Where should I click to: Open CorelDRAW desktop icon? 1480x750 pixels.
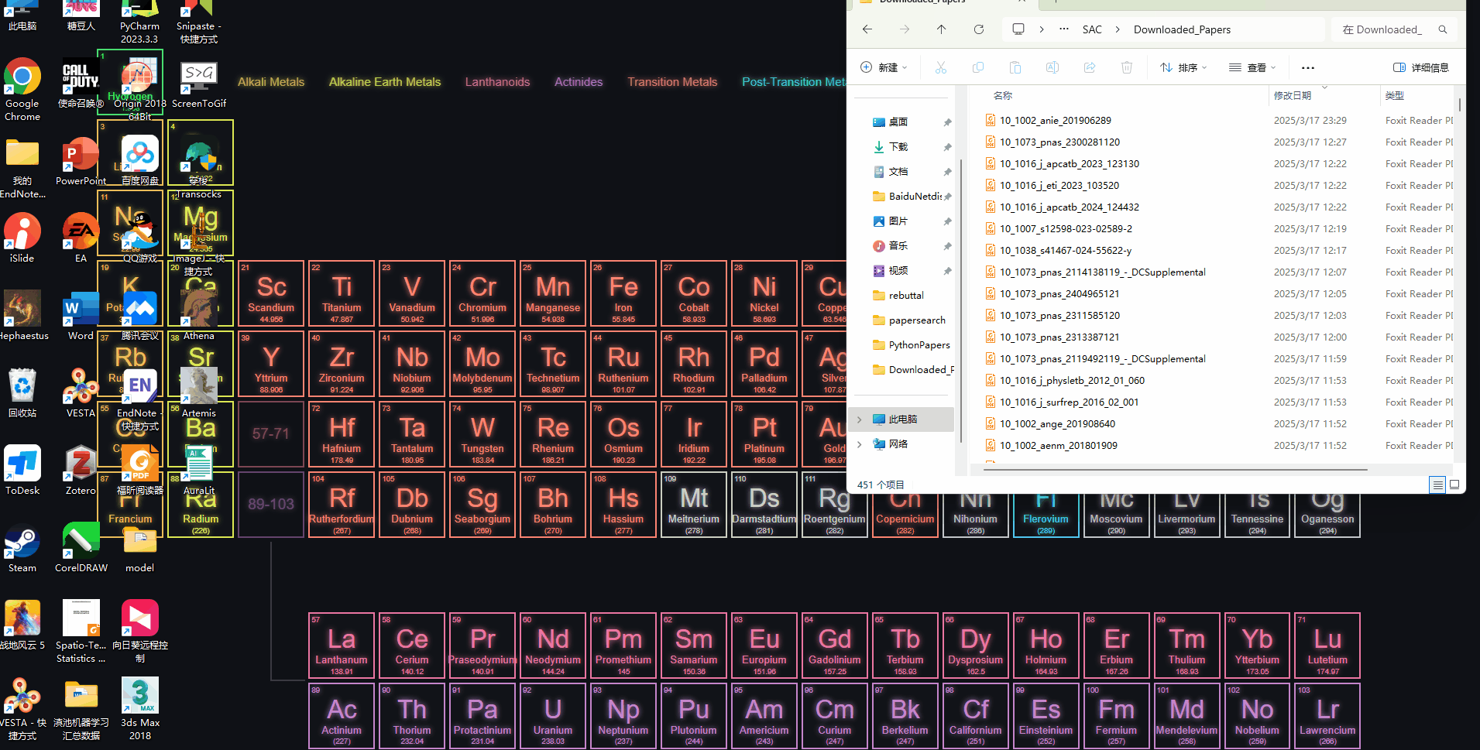(x=81, y=548)
